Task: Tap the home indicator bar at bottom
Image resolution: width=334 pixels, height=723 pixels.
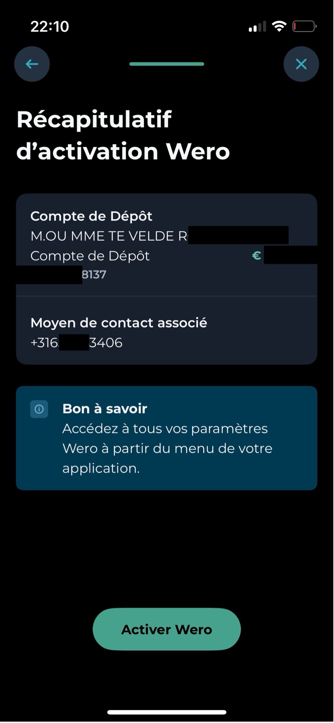Action: coord(167,712)
